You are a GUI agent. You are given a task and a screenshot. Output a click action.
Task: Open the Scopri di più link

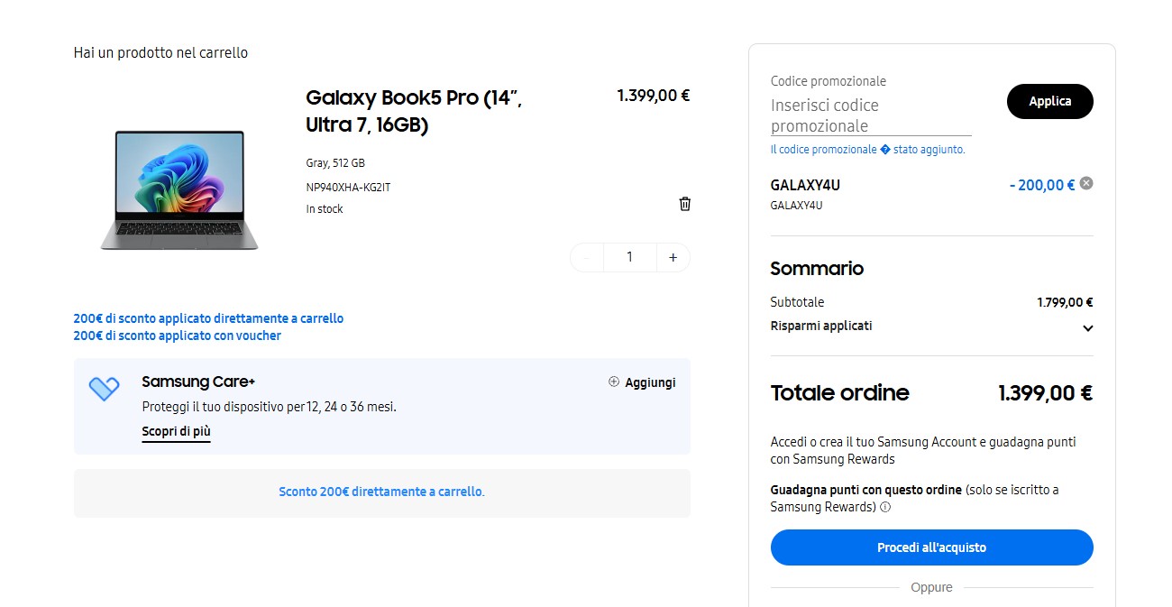pyautogui.click(x=176, y=431)
